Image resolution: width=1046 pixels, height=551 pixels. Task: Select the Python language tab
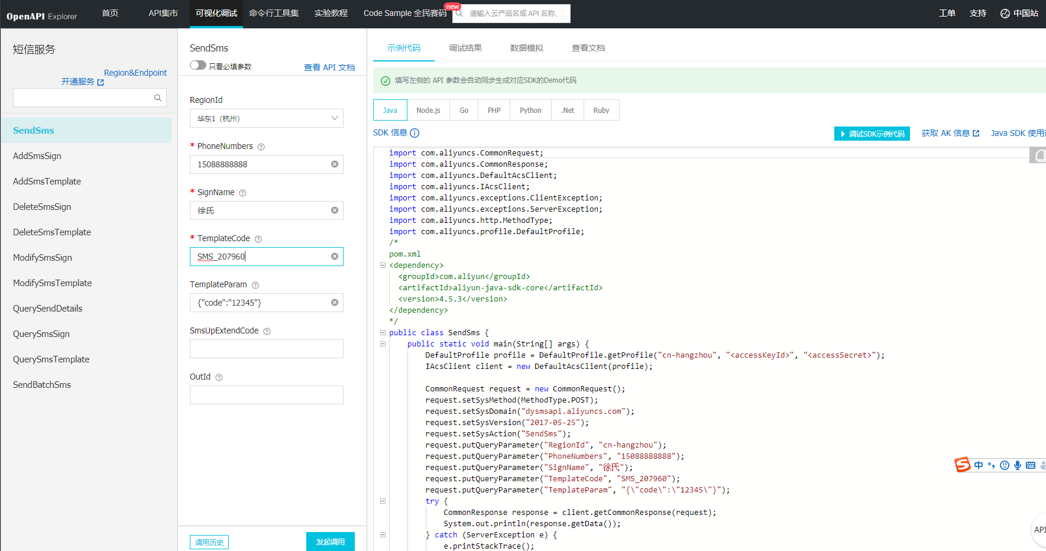tap(530, 111)
